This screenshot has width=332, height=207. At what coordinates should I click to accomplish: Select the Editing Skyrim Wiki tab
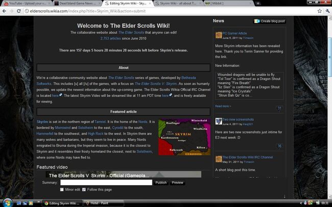(128, 4)
